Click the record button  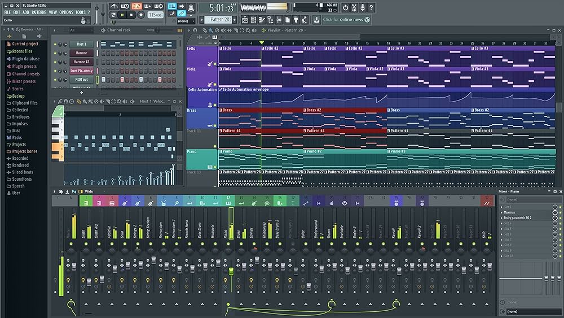141,15
